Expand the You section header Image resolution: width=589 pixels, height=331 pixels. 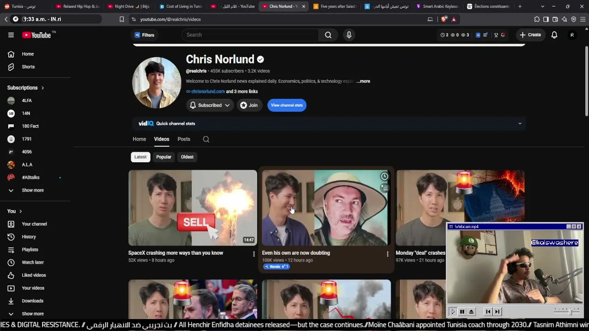[15, 211]
